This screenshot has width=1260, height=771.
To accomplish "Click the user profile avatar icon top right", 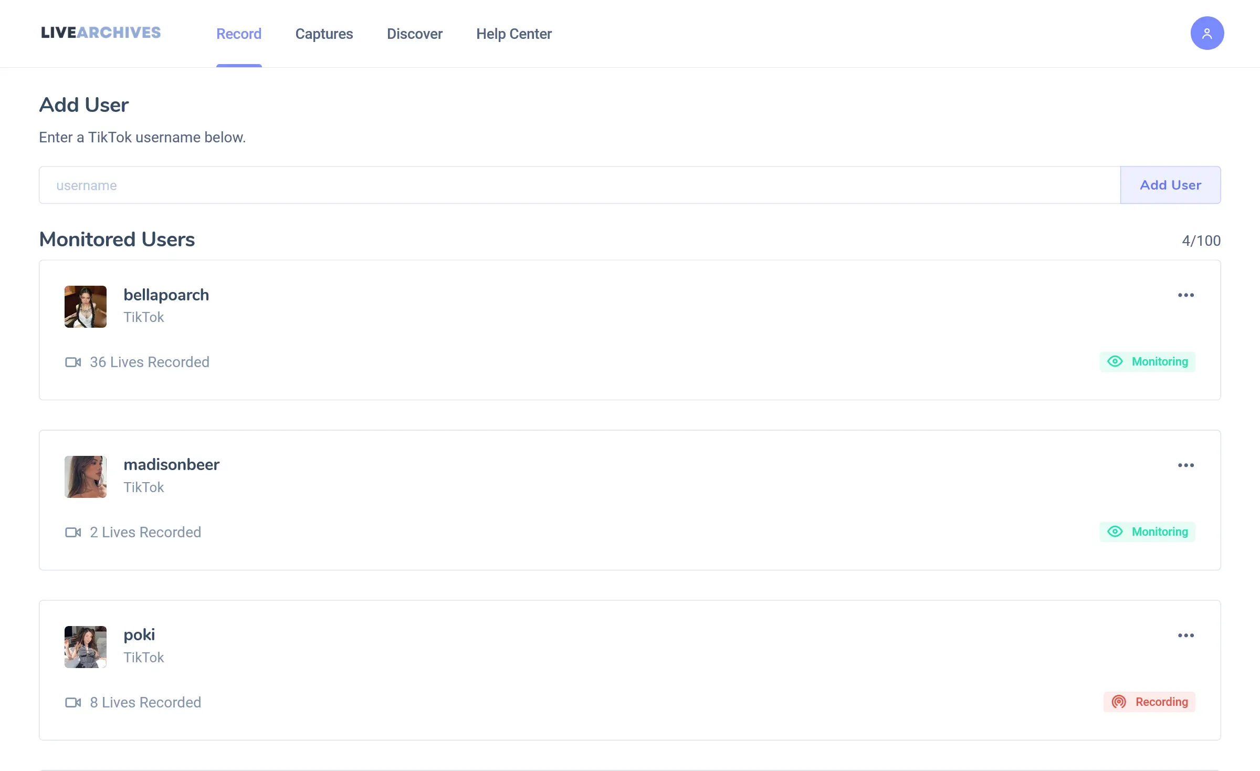I will point(1206,33).
